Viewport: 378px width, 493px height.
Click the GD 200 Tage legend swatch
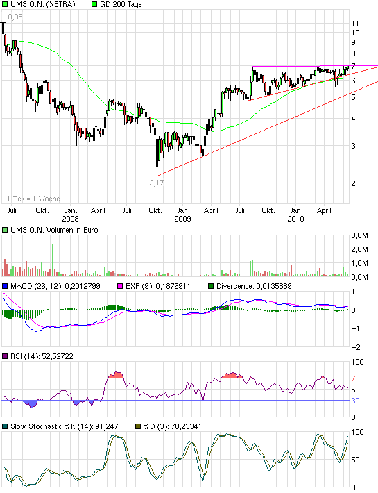pos(94,4)
